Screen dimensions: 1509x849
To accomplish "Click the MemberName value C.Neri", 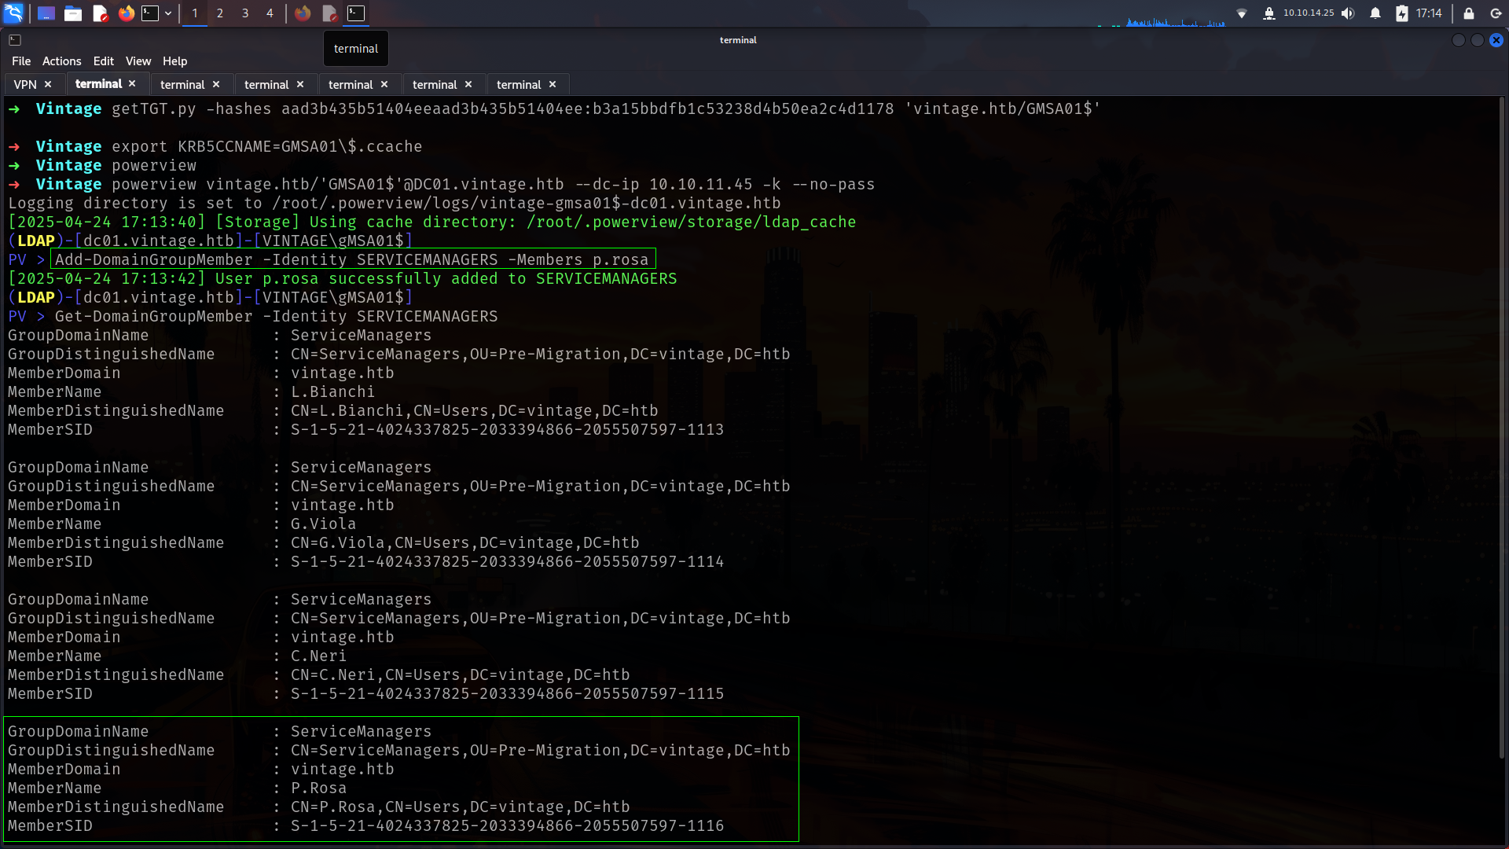I will [x=318, y=656].
